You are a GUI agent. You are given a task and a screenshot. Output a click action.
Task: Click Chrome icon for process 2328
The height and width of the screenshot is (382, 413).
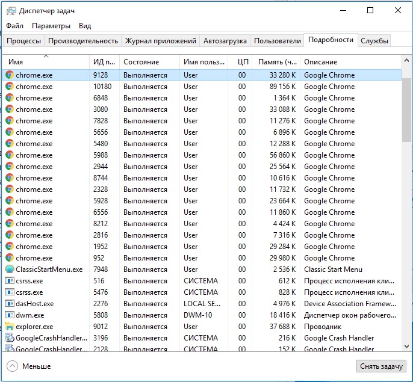coord(10,189)
